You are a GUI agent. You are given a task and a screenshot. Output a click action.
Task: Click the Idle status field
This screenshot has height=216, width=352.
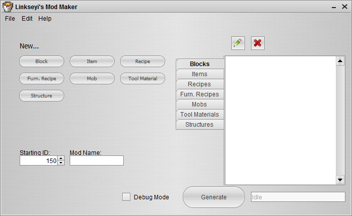[x=298, y=197]
